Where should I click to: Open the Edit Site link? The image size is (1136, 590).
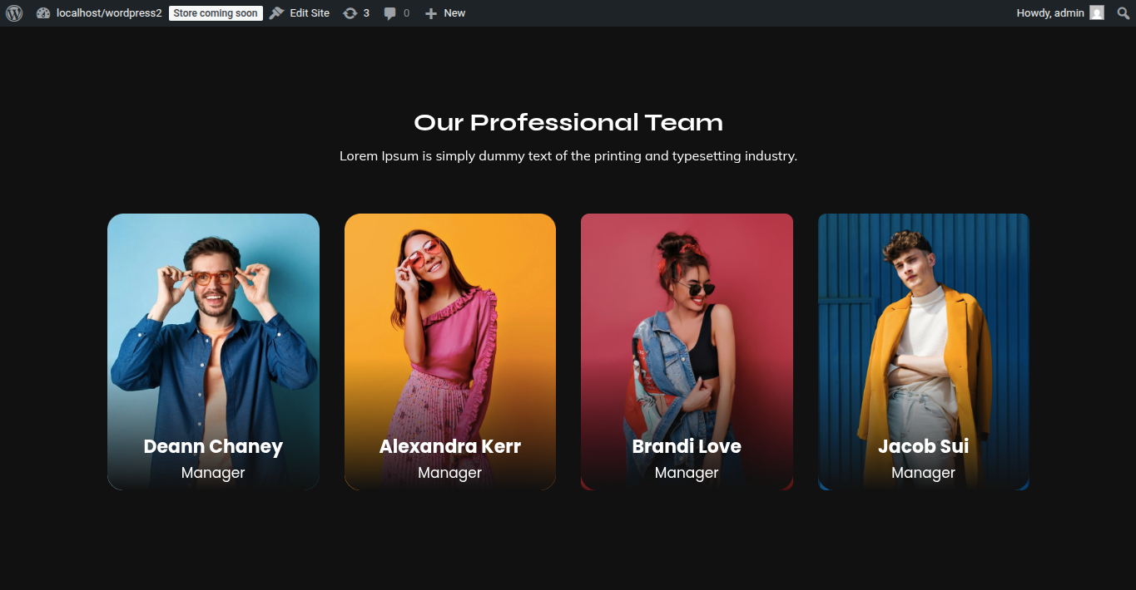pos(310,13)
